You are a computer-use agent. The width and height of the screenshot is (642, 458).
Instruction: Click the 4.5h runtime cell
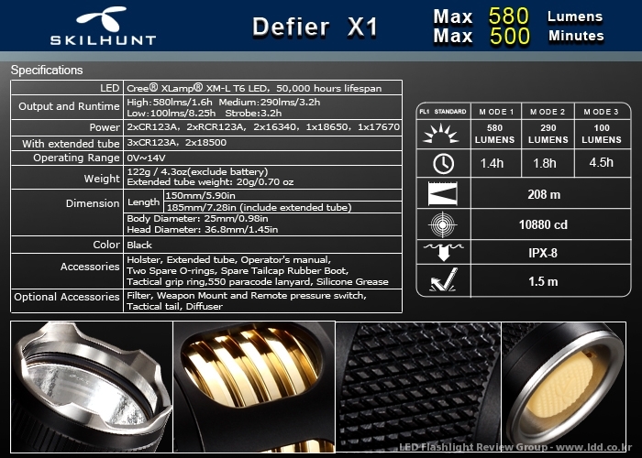tap(601, 162)
